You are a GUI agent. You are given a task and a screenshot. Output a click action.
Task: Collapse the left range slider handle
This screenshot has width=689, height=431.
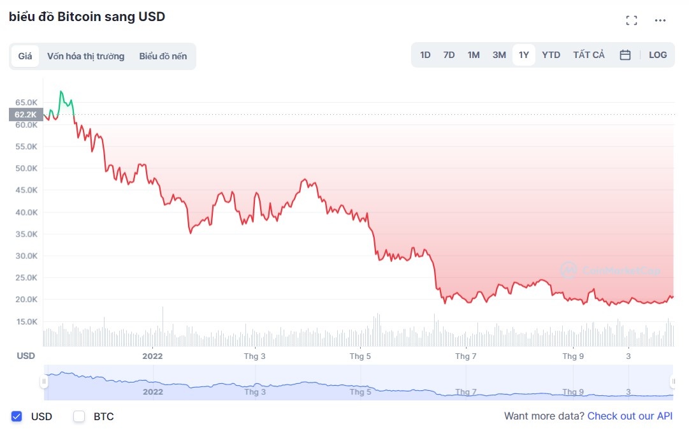43,381
